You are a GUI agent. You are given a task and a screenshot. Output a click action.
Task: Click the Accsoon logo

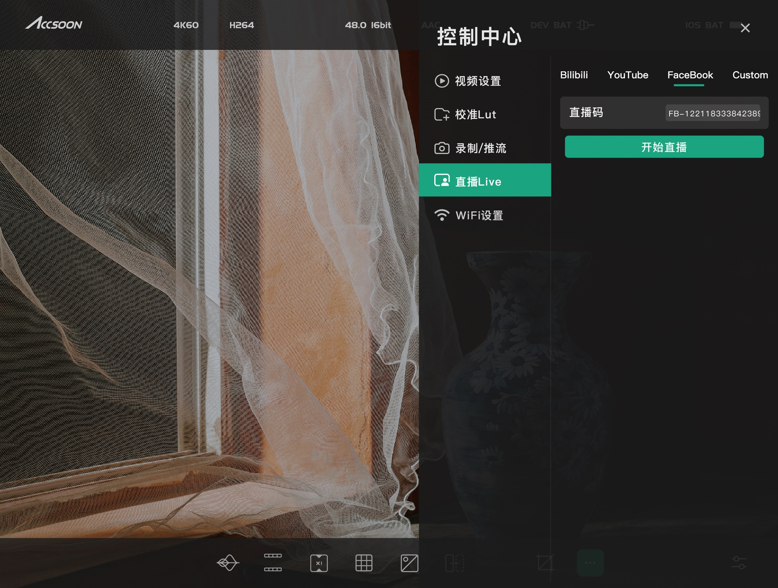(54, 23)
